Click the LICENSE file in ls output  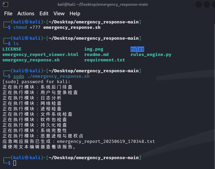pyautogui.click(x=12, y=49)
